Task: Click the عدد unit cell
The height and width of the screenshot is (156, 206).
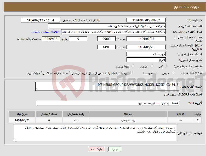Action: tap(76, 120)
